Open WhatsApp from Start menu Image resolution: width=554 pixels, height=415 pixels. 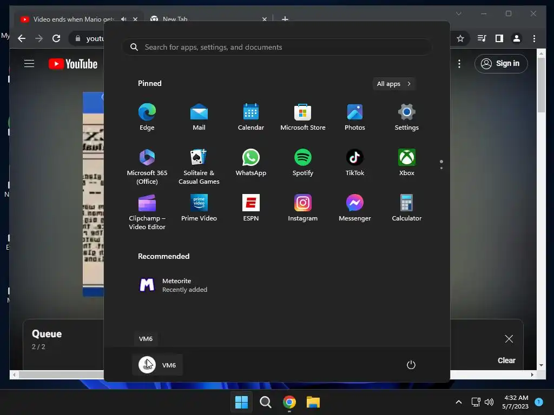click(251, 162)
